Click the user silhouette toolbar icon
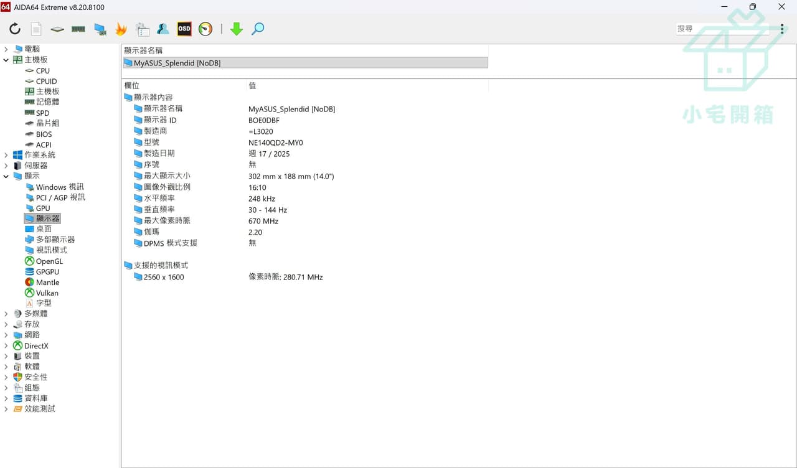This screenshot has width=797, height=468. click(163, 29)
